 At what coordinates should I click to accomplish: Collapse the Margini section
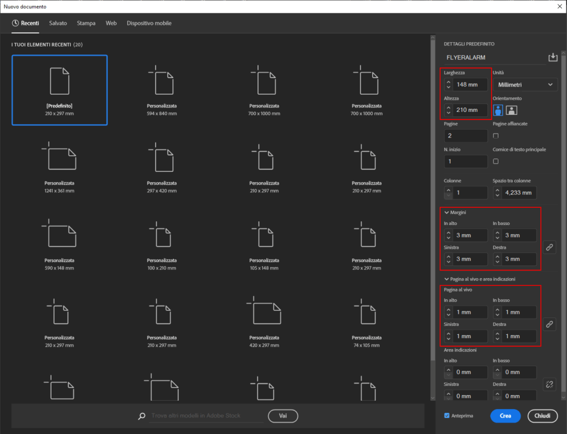(x=447, y=212)
